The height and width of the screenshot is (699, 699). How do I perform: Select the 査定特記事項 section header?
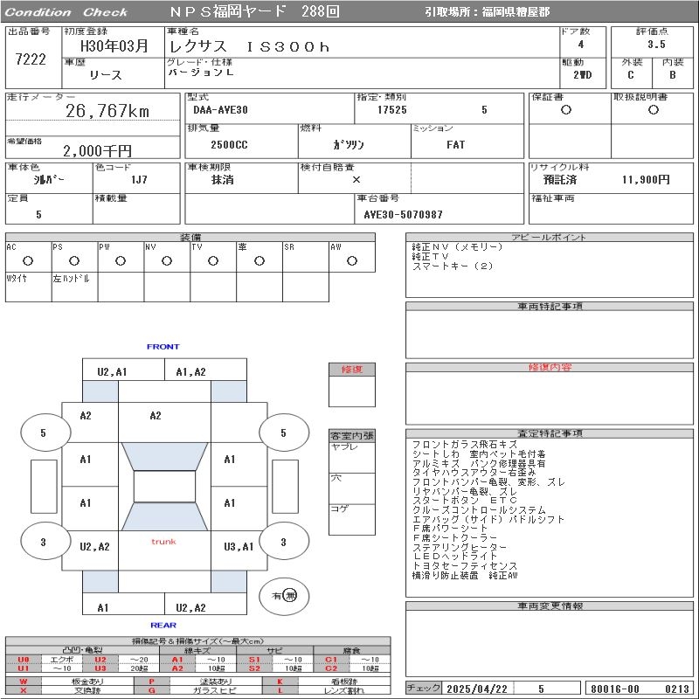(x=550, y=433)
